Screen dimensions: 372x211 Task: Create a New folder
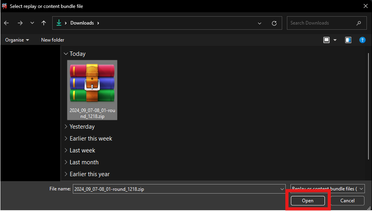coord(53,40)
